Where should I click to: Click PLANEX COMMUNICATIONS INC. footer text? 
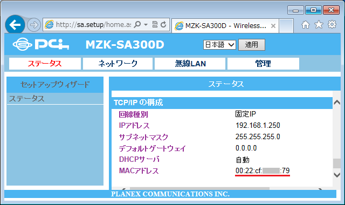170,194
